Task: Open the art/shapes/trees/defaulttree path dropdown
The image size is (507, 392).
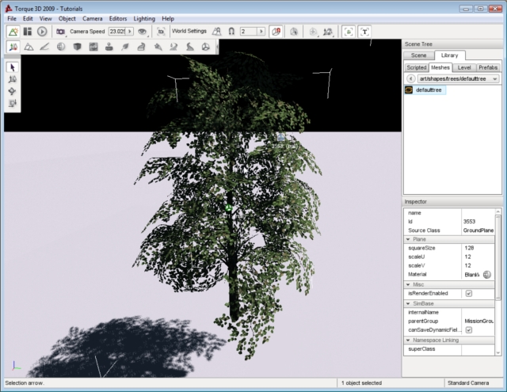Action: 494,79
